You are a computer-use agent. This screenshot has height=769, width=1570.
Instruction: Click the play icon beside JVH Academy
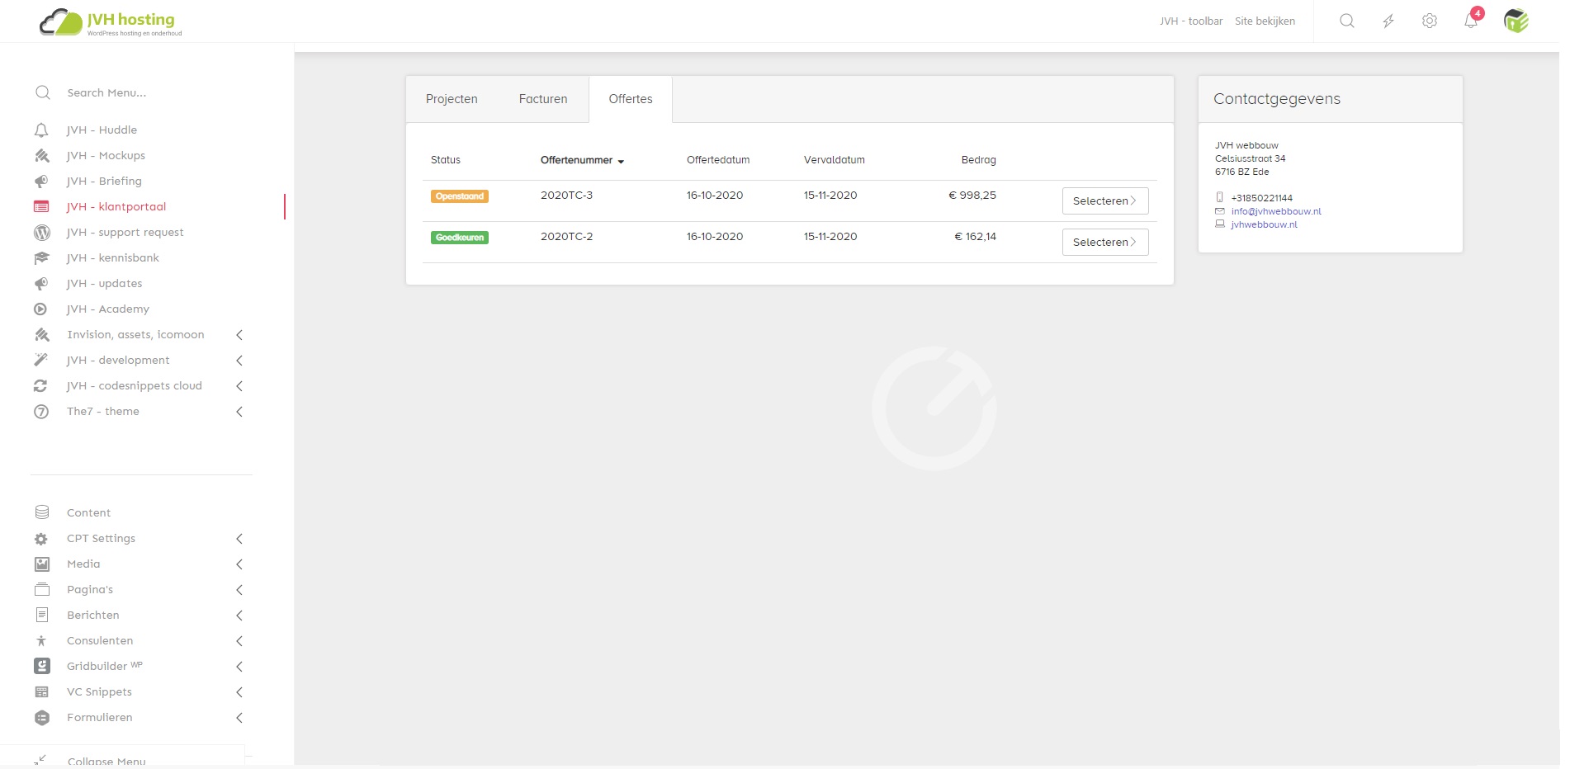pyautogui.click(x=40, y=309)
